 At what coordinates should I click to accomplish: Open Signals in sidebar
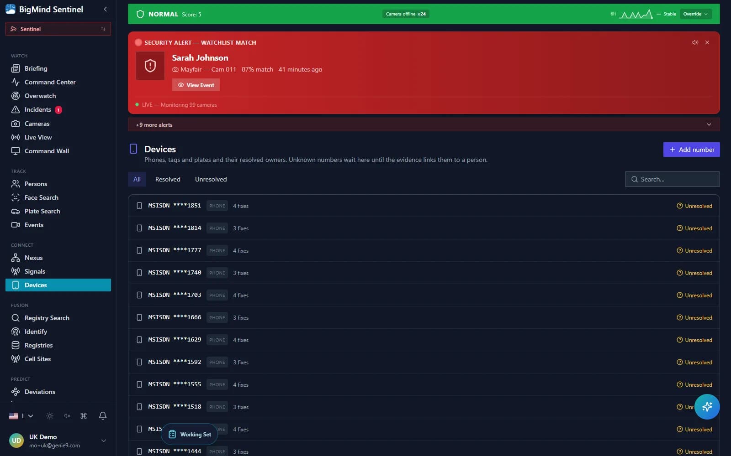pyautogui.click(x=58, y=271)
